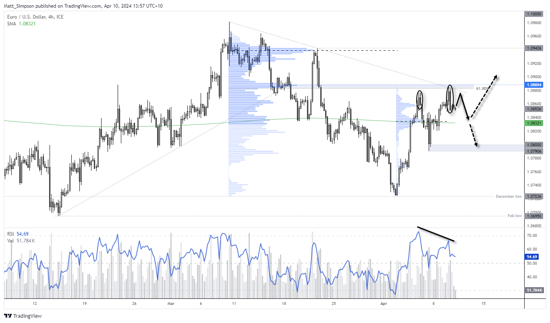This screenshot has height=323, width=550.
Task: Click the '11' date label on time axis
Action: click(234, 303)
